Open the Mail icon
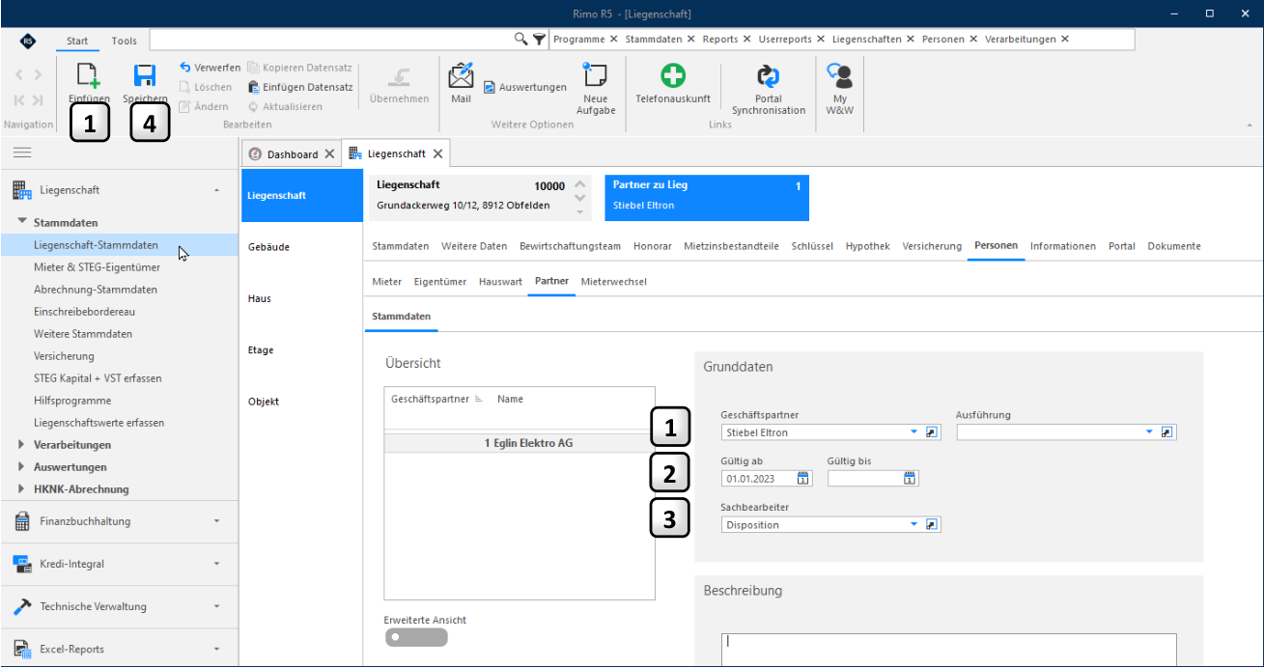 (461, 76)
